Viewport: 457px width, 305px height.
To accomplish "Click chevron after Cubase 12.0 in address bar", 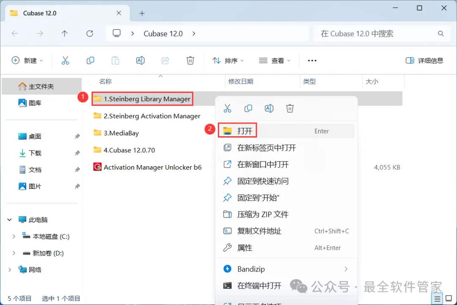I will (194, 34).
